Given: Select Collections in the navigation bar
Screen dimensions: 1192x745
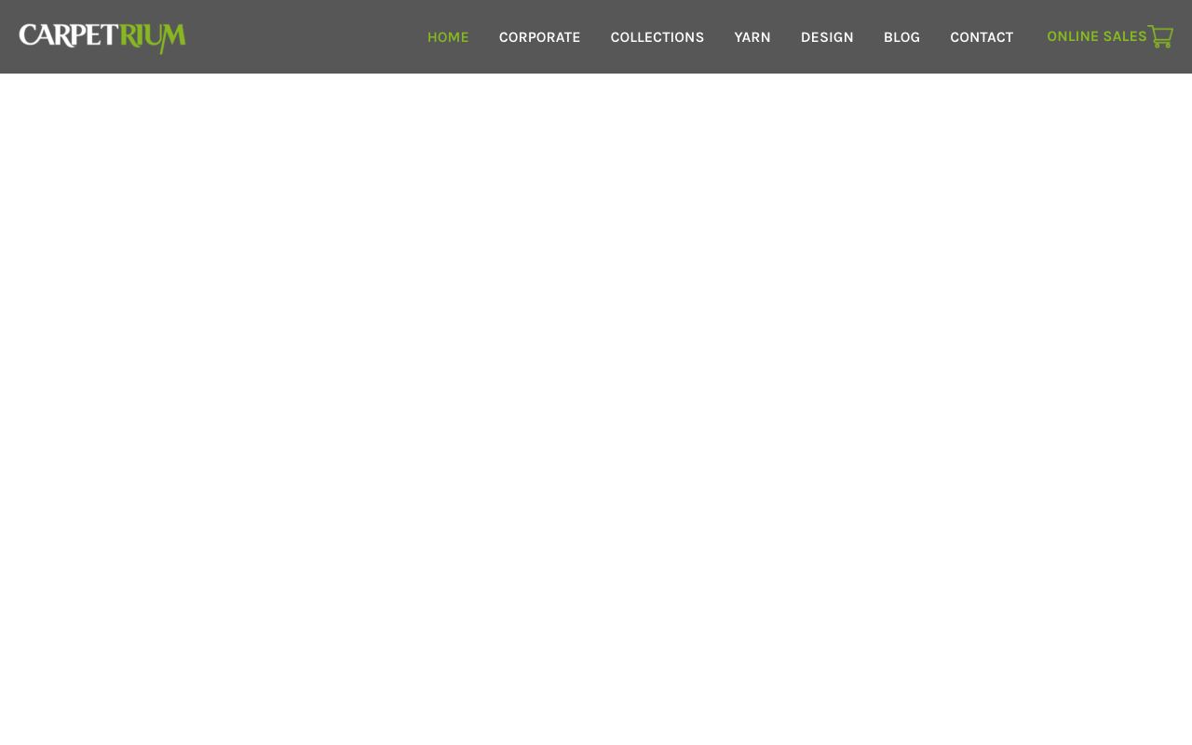Looking at the screenshot, I should click(x=657, y=37).
